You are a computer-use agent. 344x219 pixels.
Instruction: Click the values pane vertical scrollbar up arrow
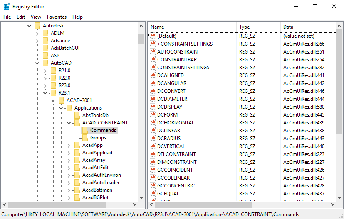click(339, 26)
